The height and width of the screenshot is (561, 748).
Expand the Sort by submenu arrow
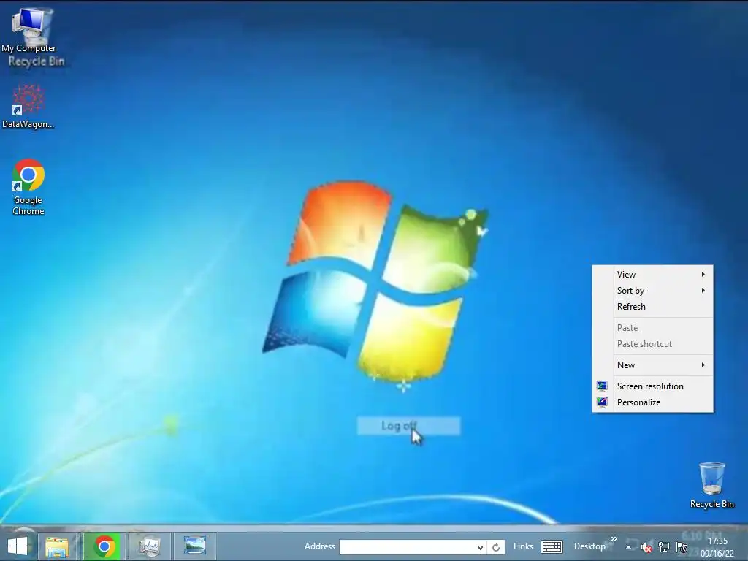703,291
